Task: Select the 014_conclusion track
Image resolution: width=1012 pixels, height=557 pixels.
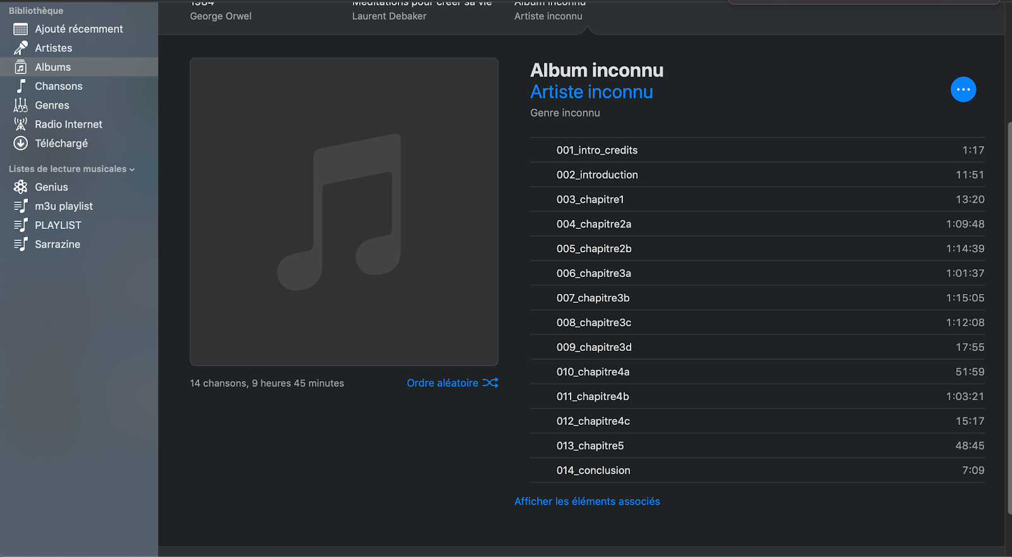Action: [593, 470]
